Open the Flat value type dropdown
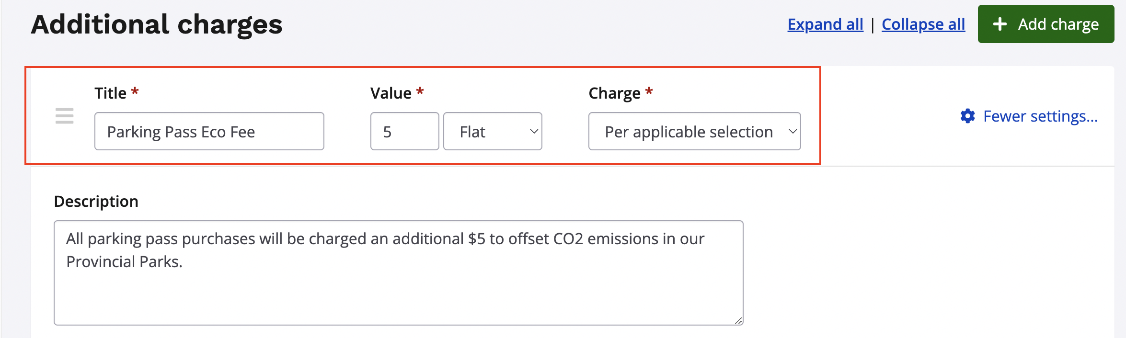This screenshot has width=1126, height=338. (492, 131)
